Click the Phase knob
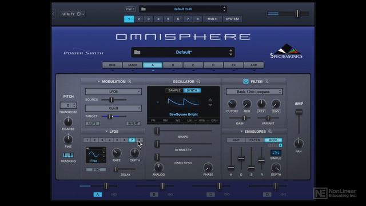Screen dimensions: 366x206 (208, 167)
